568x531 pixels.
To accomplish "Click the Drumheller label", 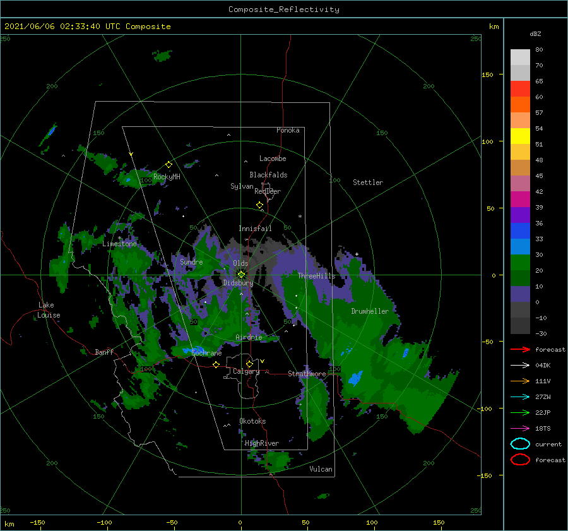I will pos(370,311).
